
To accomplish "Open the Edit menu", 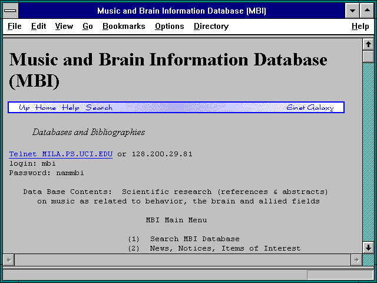I will coord(38,26).
